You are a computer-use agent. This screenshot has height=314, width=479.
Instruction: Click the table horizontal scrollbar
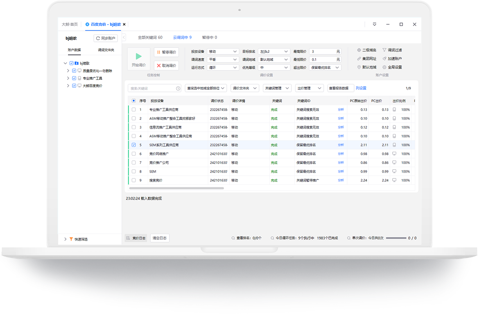click(x=176, y=188)
